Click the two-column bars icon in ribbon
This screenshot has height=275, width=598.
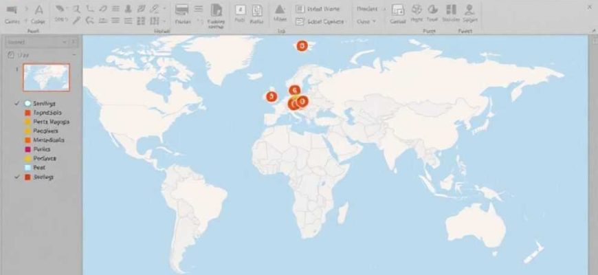tap(451, 9)
